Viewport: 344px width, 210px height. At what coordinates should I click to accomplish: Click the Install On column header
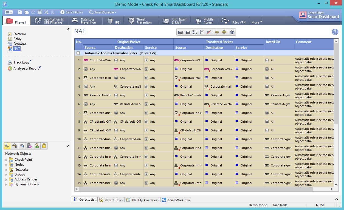[x=279, y=44]
